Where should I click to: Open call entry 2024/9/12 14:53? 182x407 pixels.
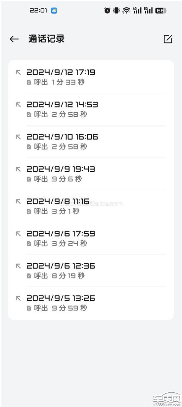pos(91,109)
